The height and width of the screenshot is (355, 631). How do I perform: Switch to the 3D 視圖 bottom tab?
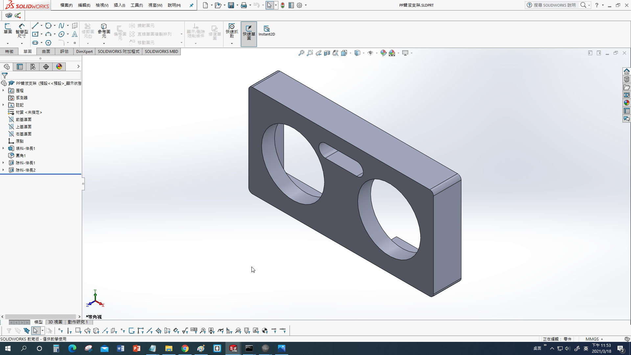point(55,322)
